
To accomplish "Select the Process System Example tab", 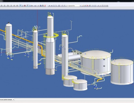I will click(x=6, y=100).
